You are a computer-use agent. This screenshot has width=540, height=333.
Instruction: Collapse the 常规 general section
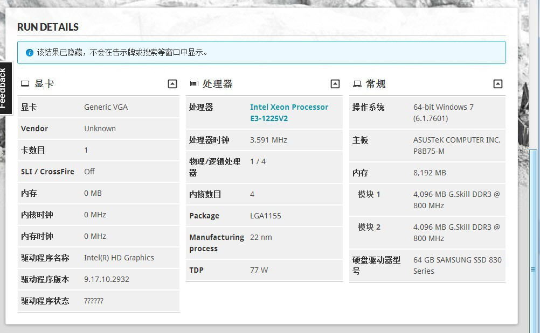coord(498,84)
